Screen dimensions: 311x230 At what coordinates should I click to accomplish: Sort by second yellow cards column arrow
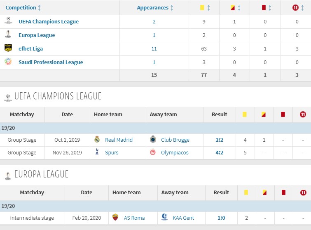click(239, 8)
